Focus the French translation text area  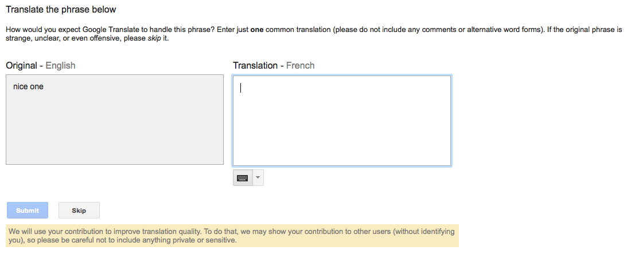point(342,120)
